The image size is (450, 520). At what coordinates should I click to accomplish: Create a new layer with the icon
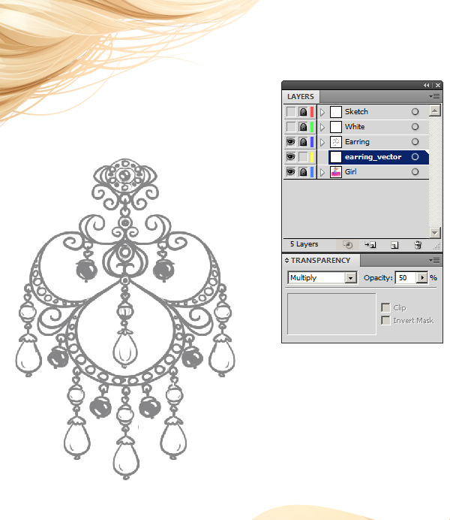pos(393,245)
